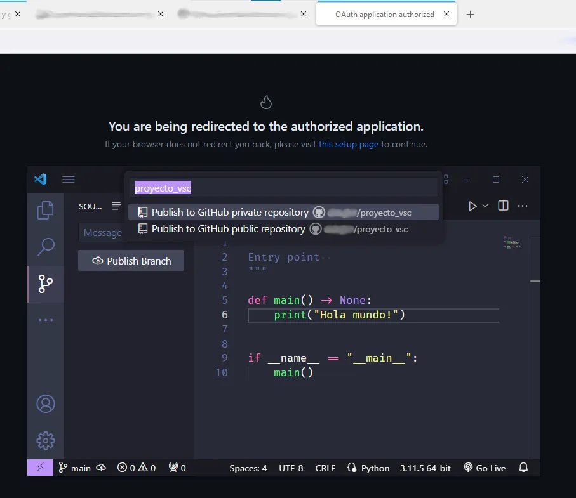Expand the run options dropdown arrow
This screenshot has height=498, width=576.
click(485, 206)
